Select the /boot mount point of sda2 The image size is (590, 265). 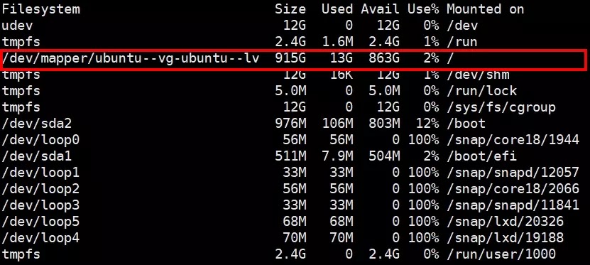[x=466, y=124]
